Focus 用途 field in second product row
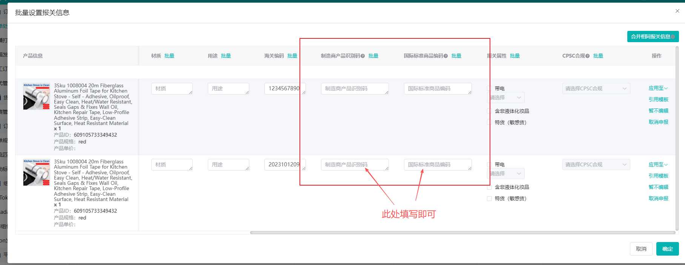Image resolution: width=685 pixels, height=265 pixels. pos(229,164)
